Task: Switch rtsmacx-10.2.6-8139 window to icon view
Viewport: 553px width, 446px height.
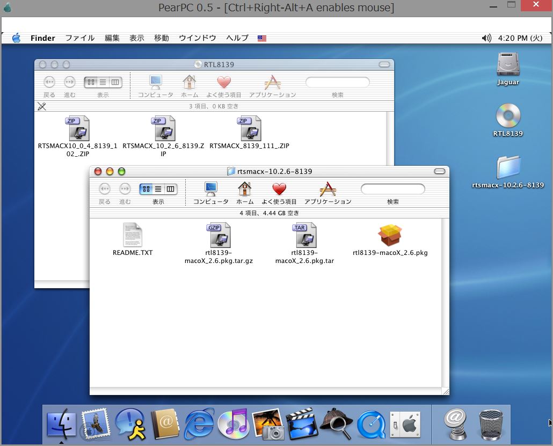Action: [146, 189]
